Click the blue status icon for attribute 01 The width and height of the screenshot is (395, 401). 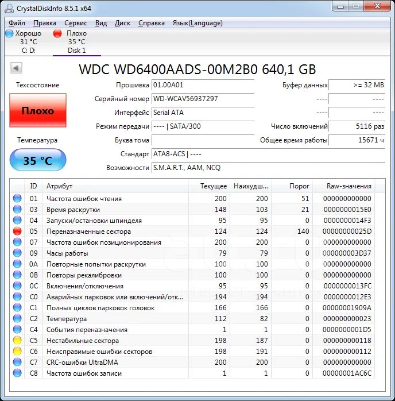click(17, 198)
